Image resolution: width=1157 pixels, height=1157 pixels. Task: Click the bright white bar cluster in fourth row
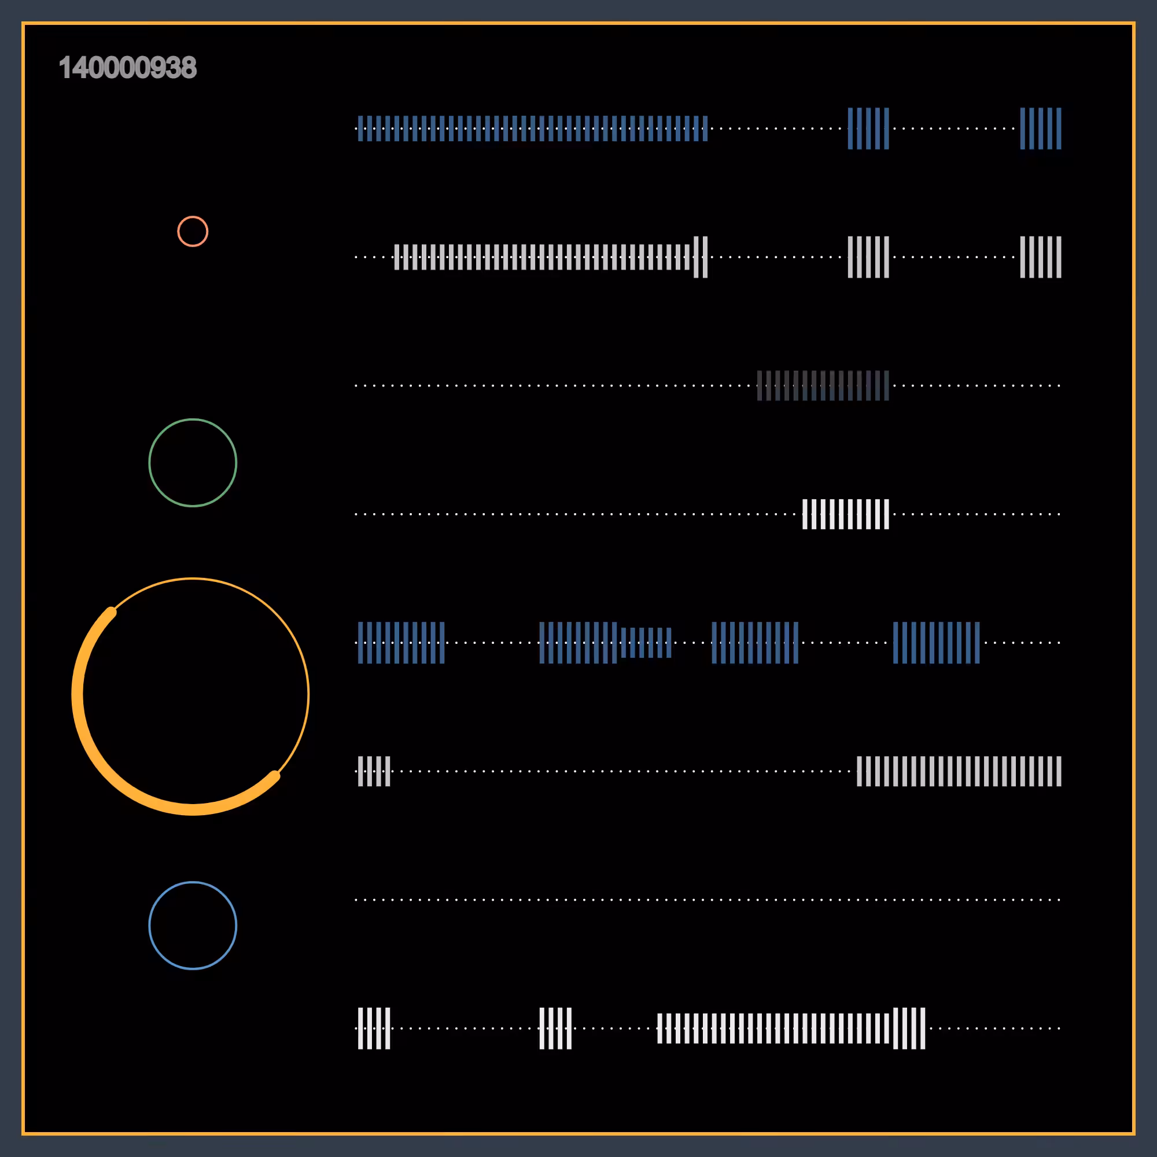[x=846, y=514]
